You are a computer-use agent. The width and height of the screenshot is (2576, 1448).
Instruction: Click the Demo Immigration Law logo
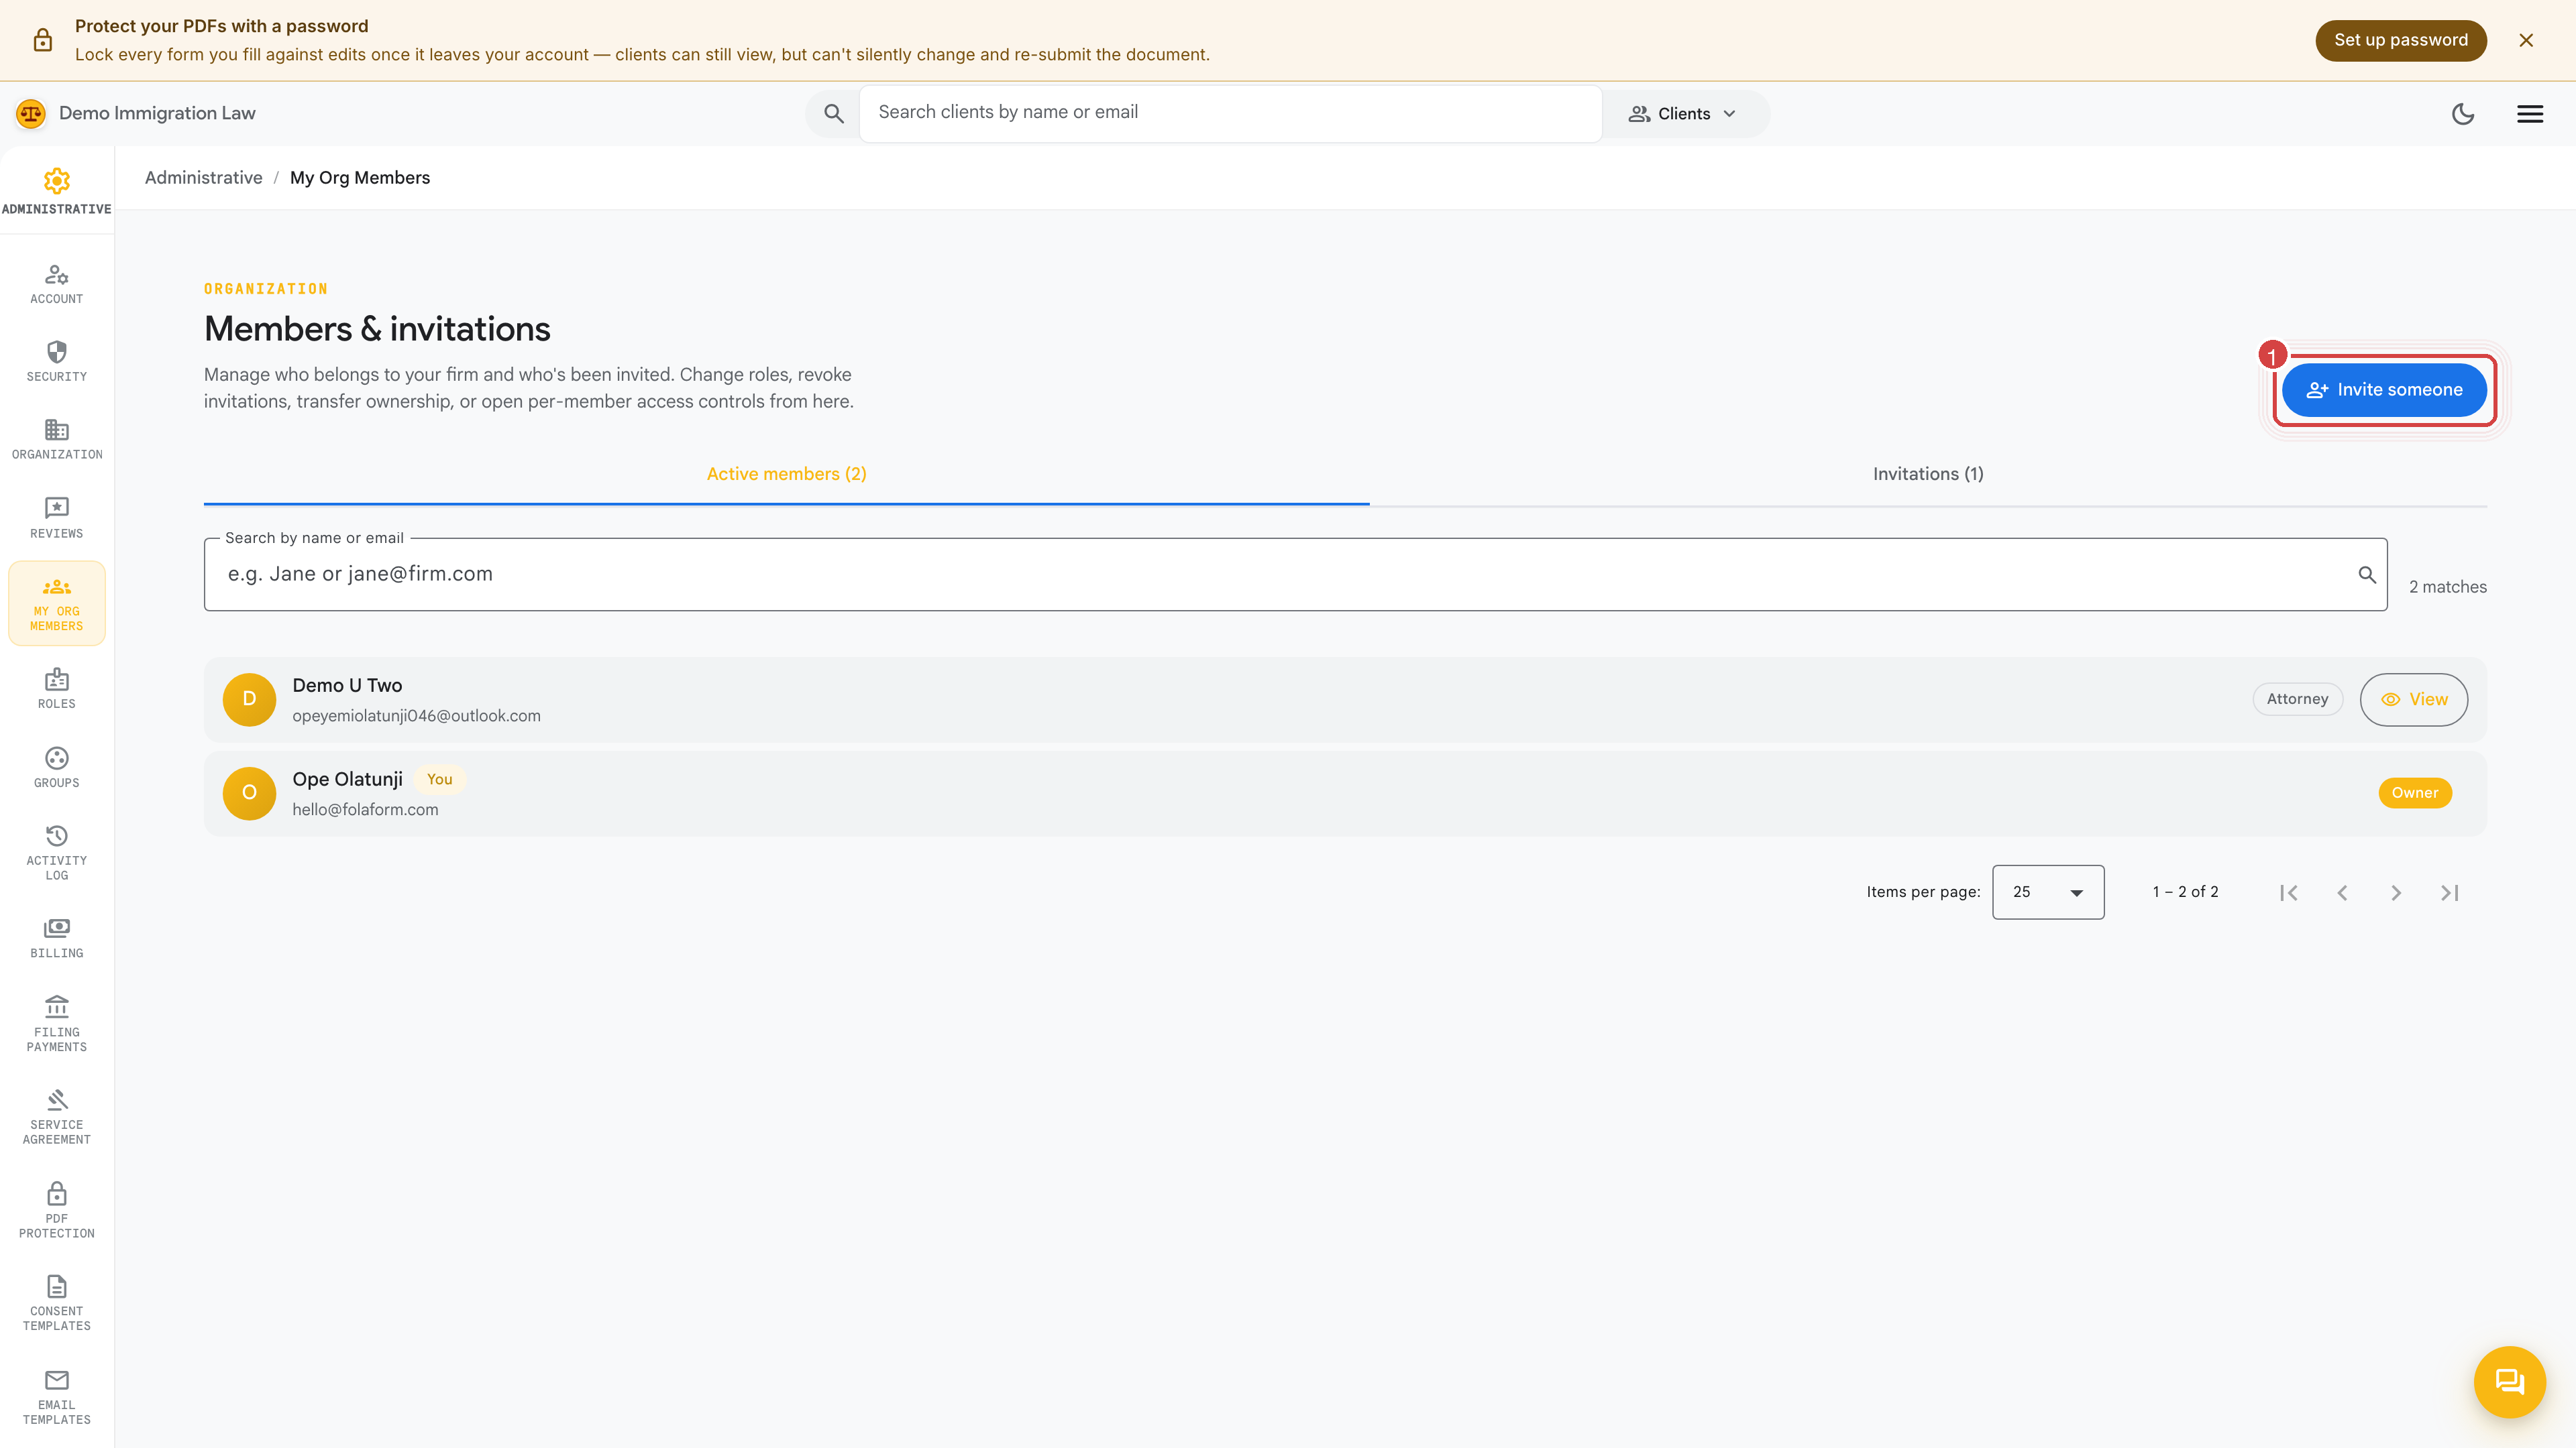pyautogui.click(x=31, y=113)
